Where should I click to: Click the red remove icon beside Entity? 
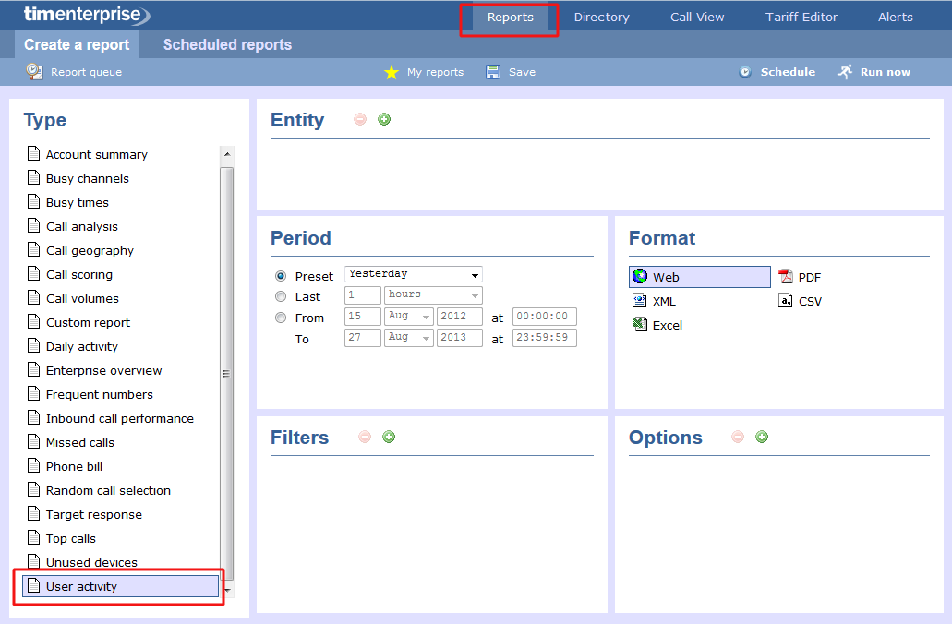(360, 119)
